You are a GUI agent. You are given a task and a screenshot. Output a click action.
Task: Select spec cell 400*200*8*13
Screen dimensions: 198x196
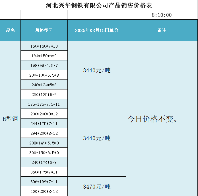(x=44, y=191)
